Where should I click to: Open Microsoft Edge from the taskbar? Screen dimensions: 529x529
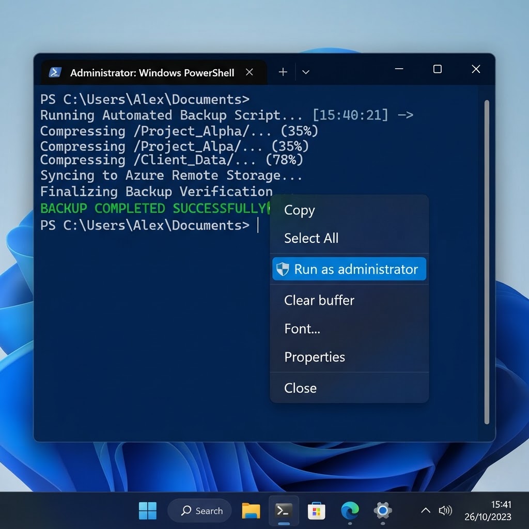[x=350, y=511]
